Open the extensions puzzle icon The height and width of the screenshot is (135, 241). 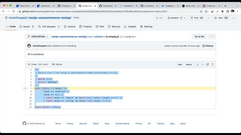pyautogui.click(x=222, y=11)
